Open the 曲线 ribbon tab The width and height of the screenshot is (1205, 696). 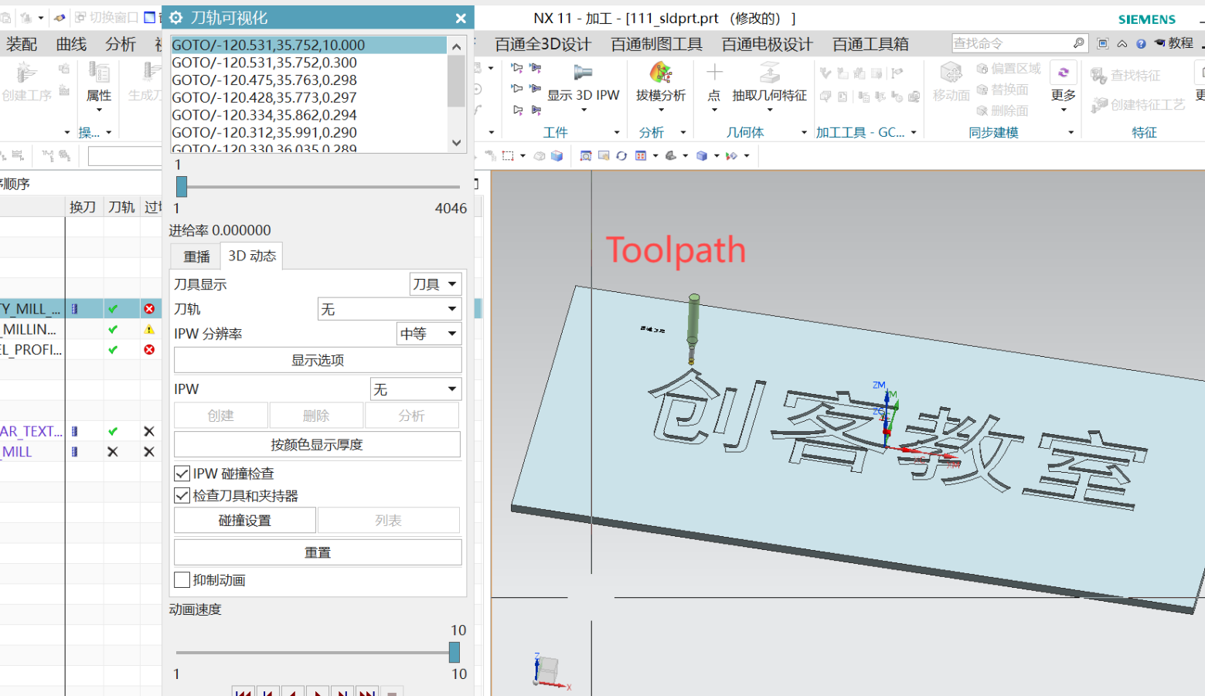click(x=71, y=44)
